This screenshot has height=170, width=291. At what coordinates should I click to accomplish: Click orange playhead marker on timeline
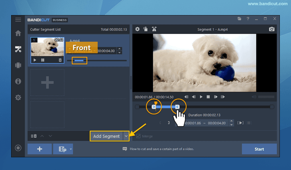click(156, 104)
